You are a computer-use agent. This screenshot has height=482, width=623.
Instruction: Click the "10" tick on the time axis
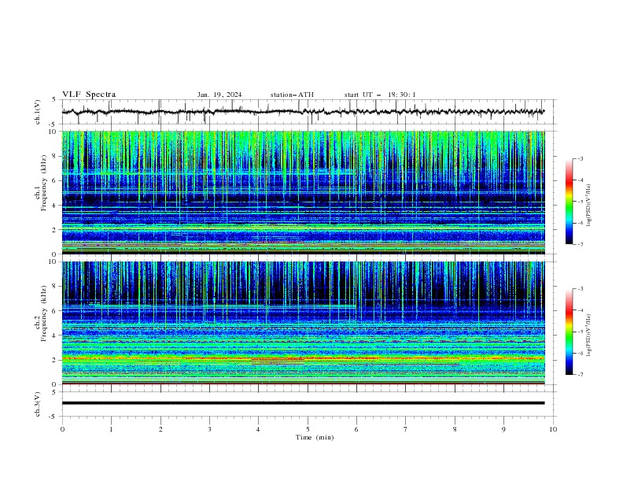pos(553,429)
